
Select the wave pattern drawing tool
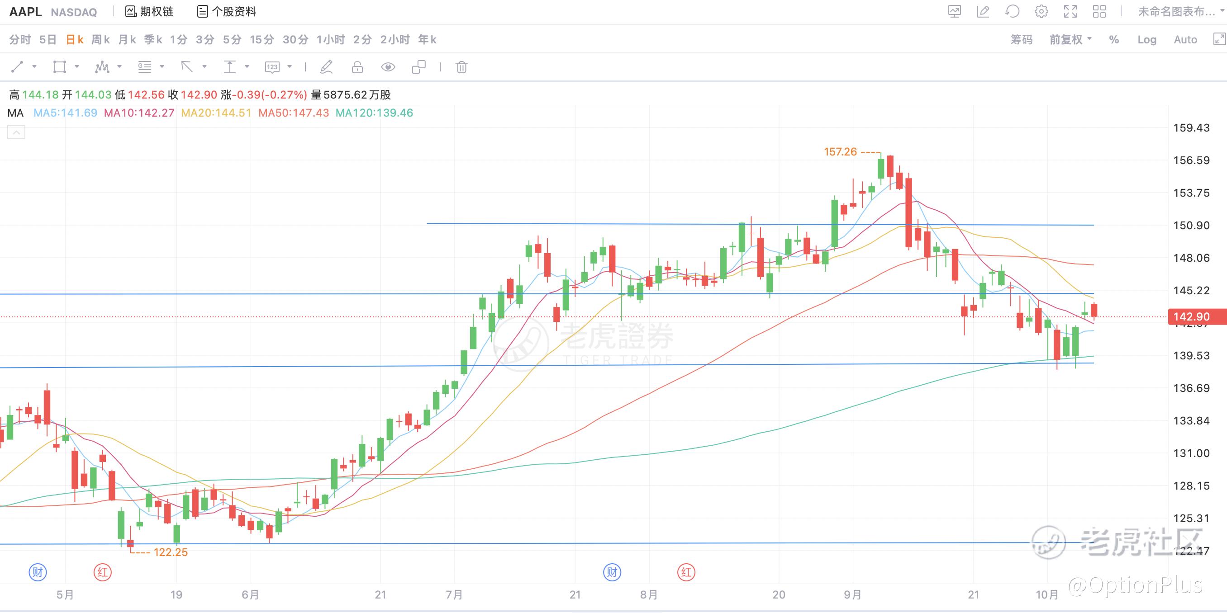(x=102, y=67)
